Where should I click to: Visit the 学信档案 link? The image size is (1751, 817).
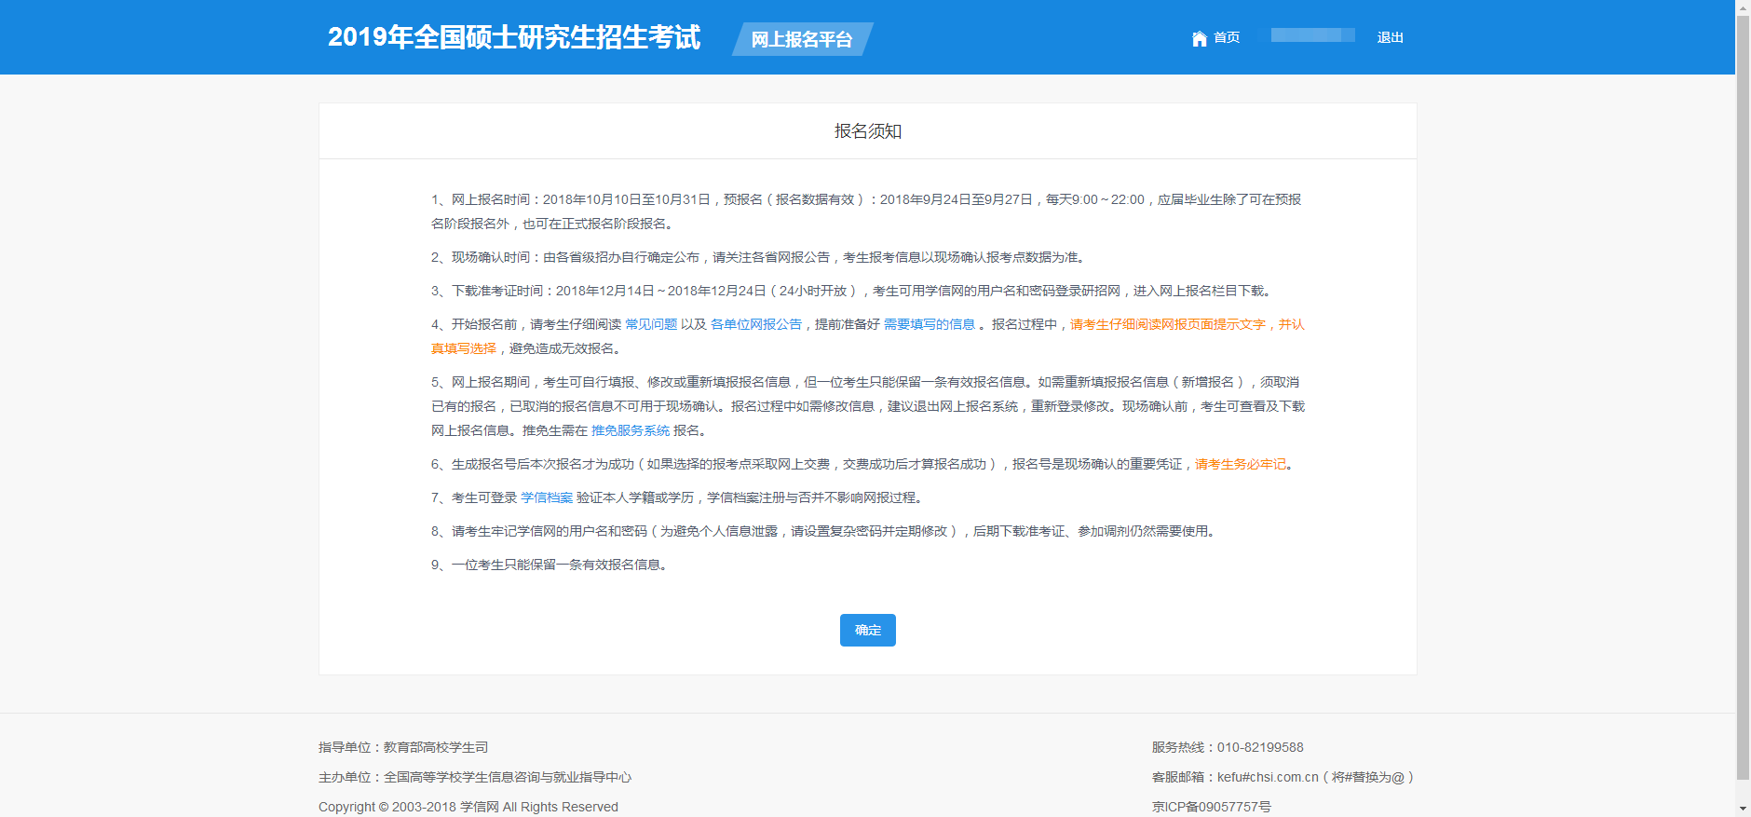(x=547, y=497)
